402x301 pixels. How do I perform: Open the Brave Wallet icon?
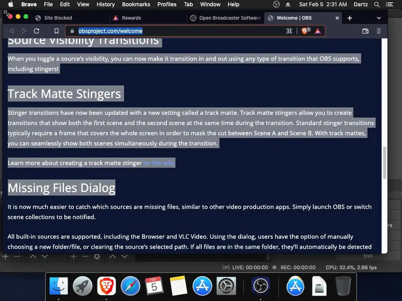pos(365,31)
